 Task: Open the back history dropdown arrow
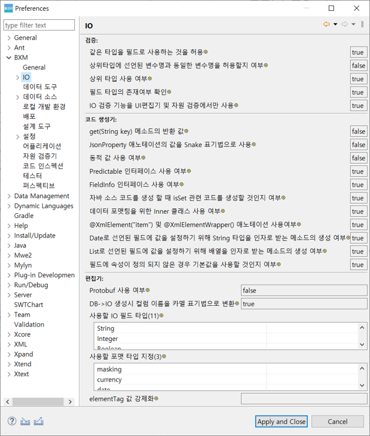(335, 25)
